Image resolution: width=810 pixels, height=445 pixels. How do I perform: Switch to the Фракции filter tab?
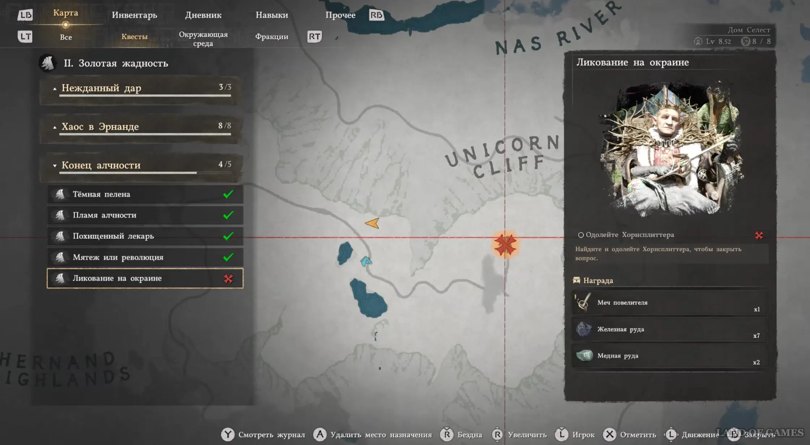coord(272,36)
